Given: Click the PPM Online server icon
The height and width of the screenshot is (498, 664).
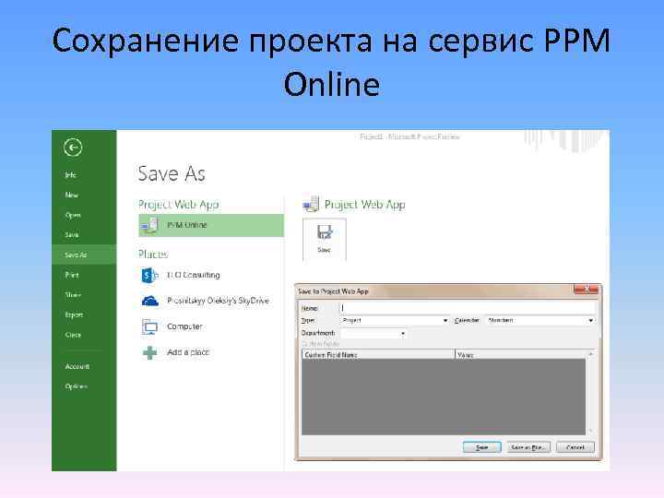Looking at the screenshot, I should (x=149, y=225).
